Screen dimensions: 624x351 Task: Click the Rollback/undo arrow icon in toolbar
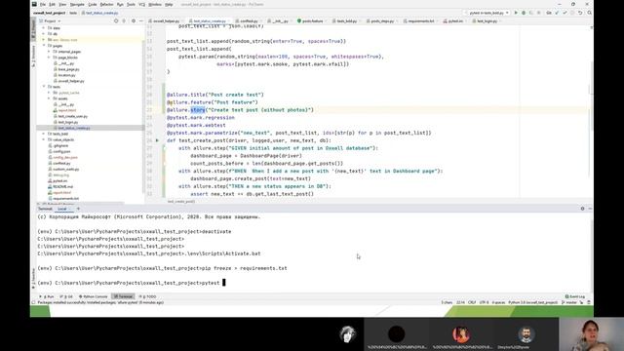pyautogui.click(x=580, y=13)
